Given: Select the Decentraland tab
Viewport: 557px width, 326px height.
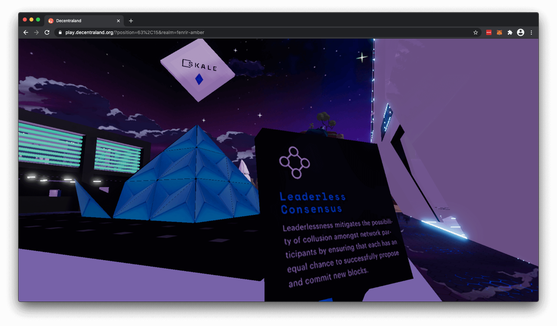Looking at the screenshot, I should [x=84, y=20].
